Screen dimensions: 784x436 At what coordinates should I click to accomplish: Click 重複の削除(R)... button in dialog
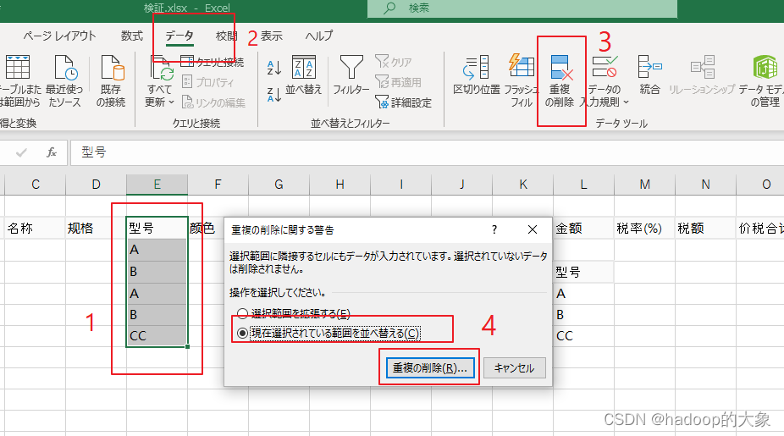pyautogui.click(x=430, y=368)
